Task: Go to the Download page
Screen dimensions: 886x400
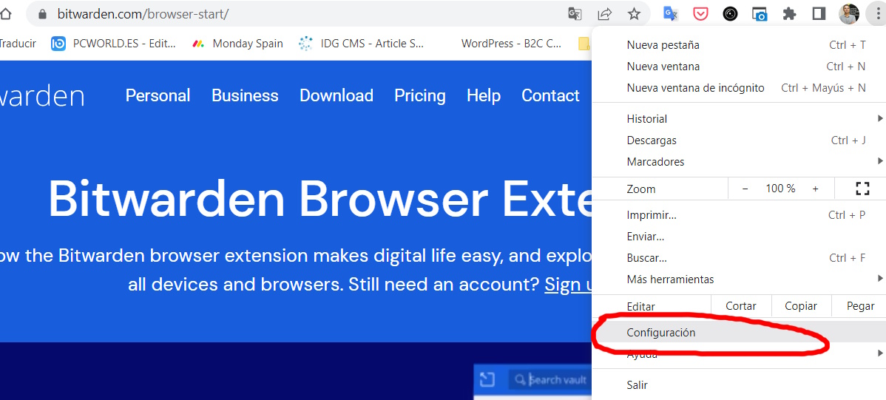Action: tap(337, 95)
